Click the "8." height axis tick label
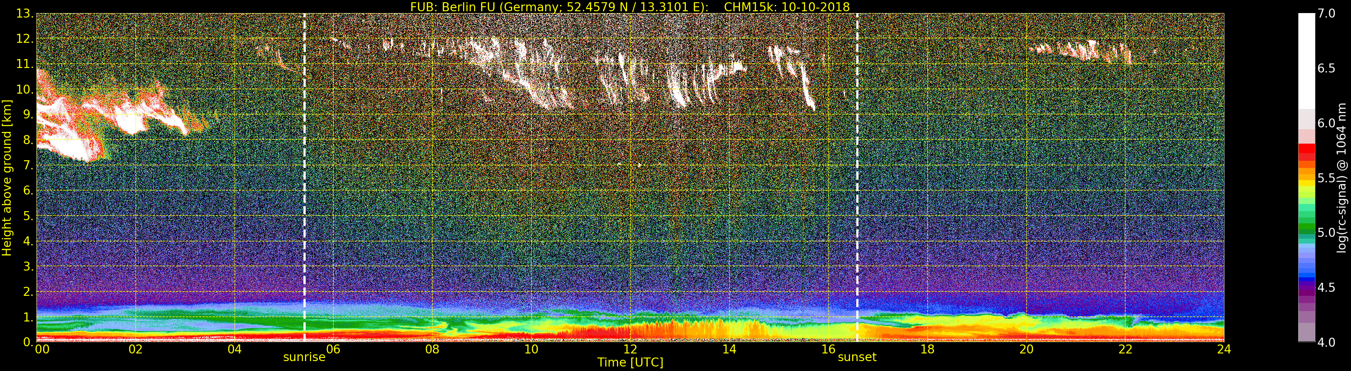 [x=28, y=140]
